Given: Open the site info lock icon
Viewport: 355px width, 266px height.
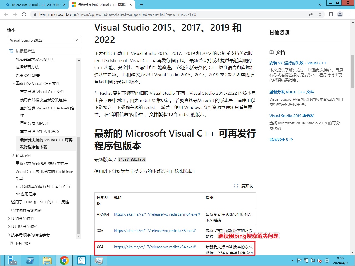Looking at the screenshot, I should coord(35,14).
